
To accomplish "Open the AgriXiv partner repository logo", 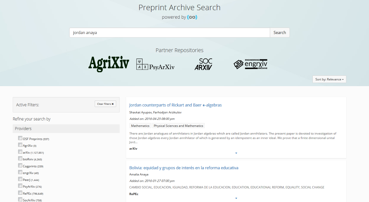I will coord(109,64).
